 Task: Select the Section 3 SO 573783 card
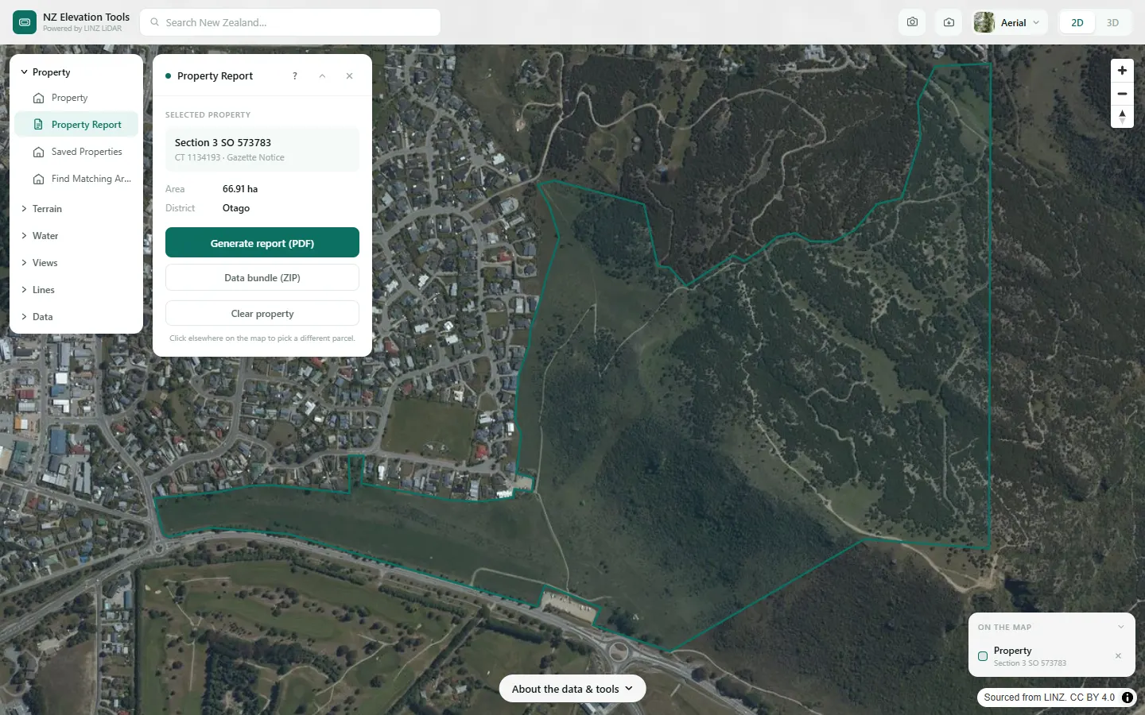coord(262,149)
